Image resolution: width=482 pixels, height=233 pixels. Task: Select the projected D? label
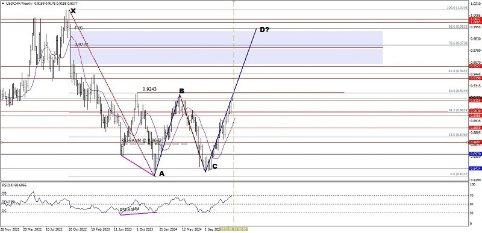[264, 30]
